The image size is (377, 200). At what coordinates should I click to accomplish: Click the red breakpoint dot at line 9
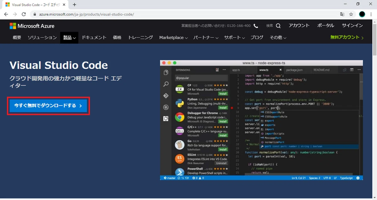click(232, 108)
